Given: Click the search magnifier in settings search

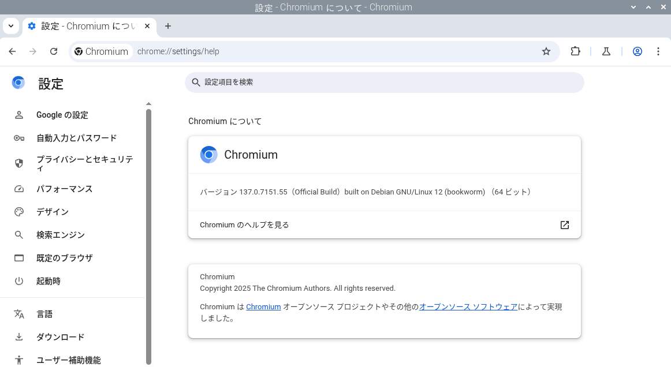Looking at the screenshot, I should coord(196,83).
